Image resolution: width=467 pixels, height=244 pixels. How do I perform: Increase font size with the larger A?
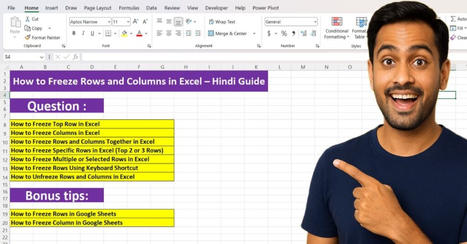pyautogui.click(x=135, y=21)
